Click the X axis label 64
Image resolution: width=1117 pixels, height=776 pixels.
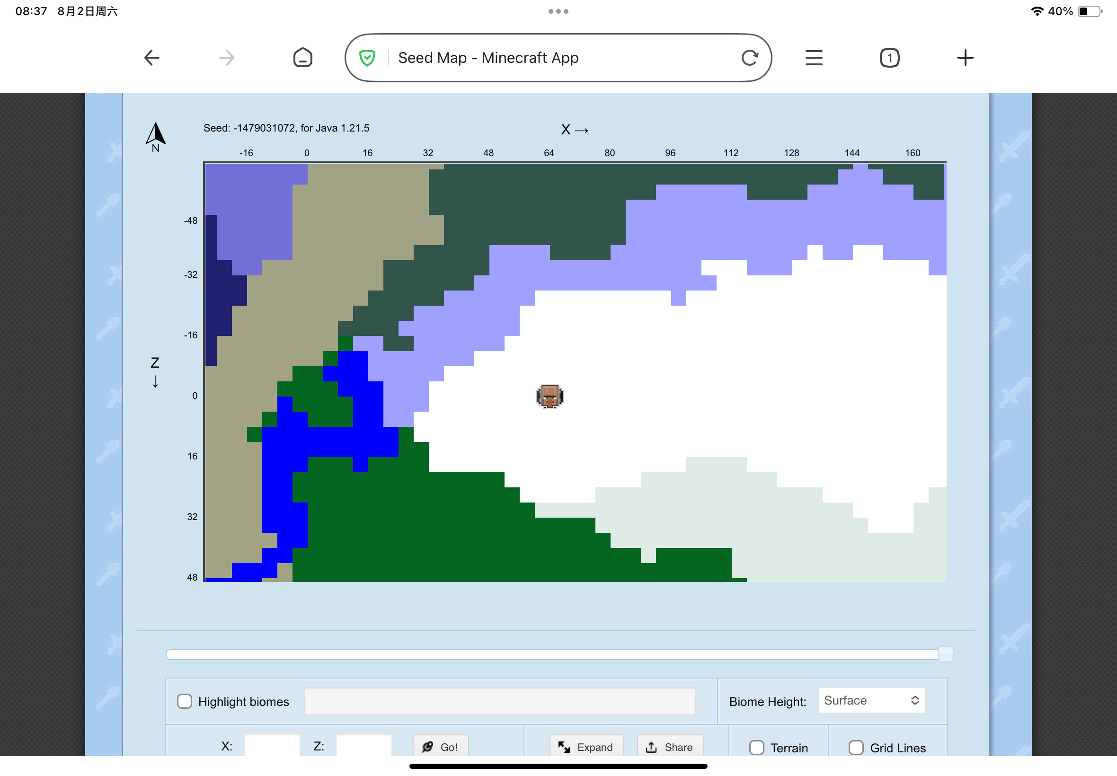tap(549, 153)
